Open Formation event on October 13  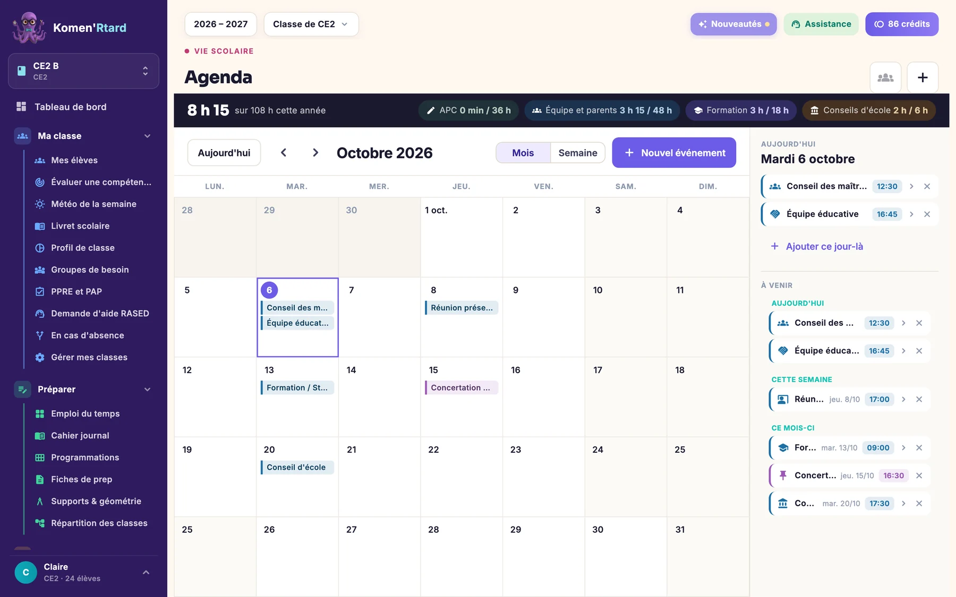(x=297, y=388)
